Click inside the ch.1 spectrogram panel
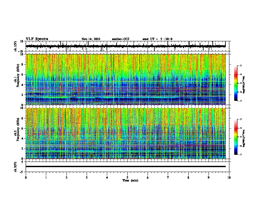 [126, 79]
